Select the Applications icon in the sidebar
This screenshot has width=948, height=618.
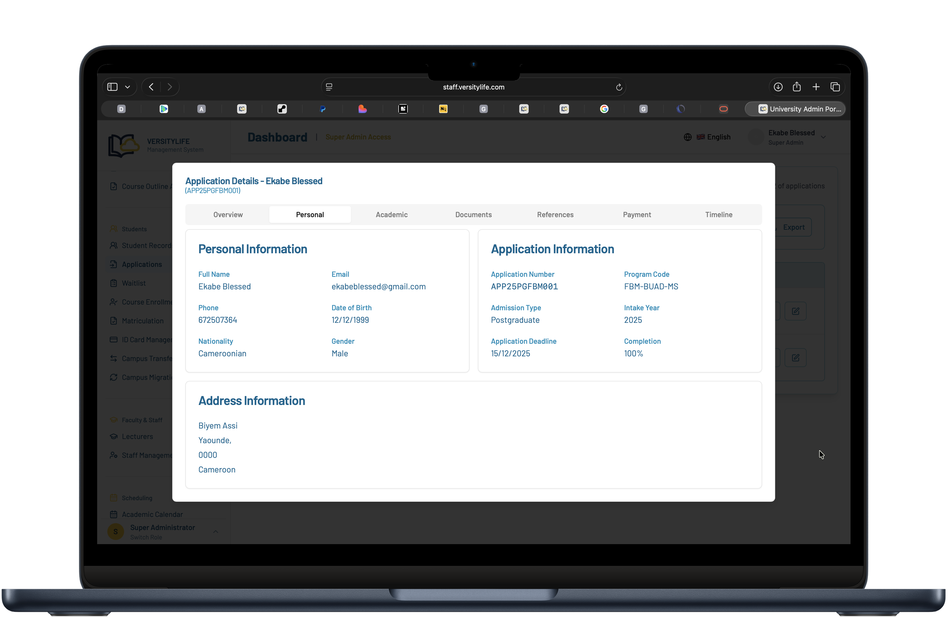[114, 264]
